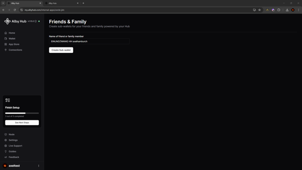Viewport: 302px width, 170px height.
Task: Open Settings in the sidebar
Action: click(x=13, y=140)
